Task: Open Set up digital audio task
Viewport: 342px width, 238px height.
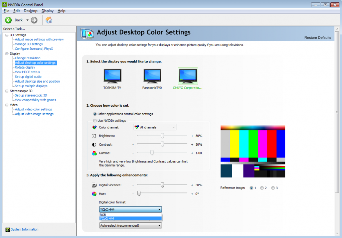Action: point(28,77)
